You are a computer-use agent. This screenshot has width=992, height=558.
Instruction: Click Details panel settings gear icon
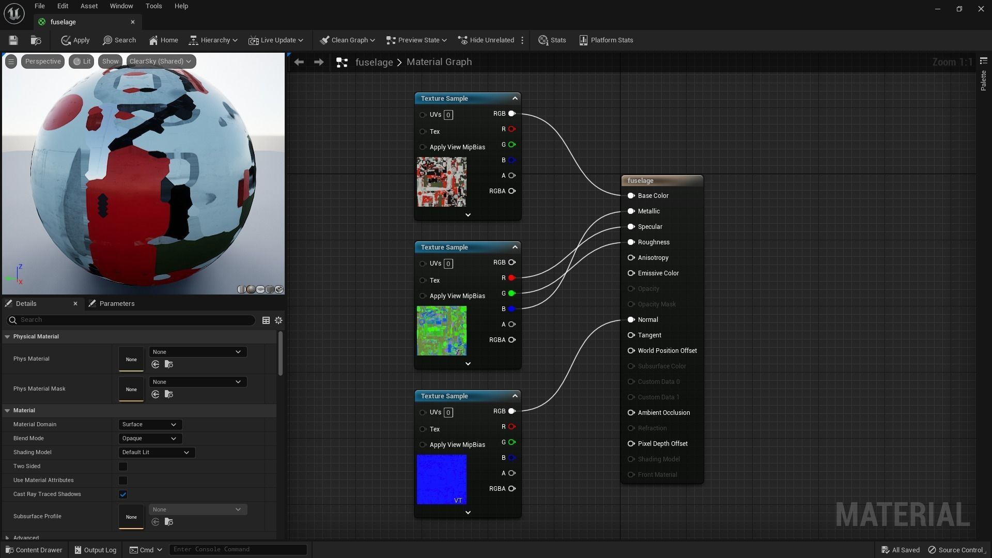point(278,320)
